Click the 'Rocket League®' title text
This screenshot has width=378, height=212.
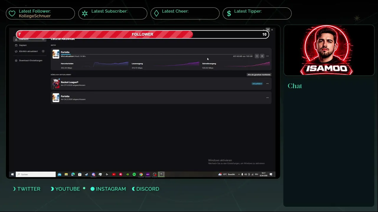(70, 82)
